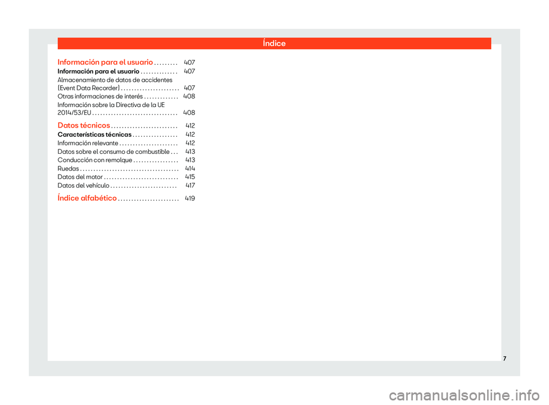The image size is (549, 405).
Task: Open the 'Ruedas' entry
Action: tap(68, 169)
